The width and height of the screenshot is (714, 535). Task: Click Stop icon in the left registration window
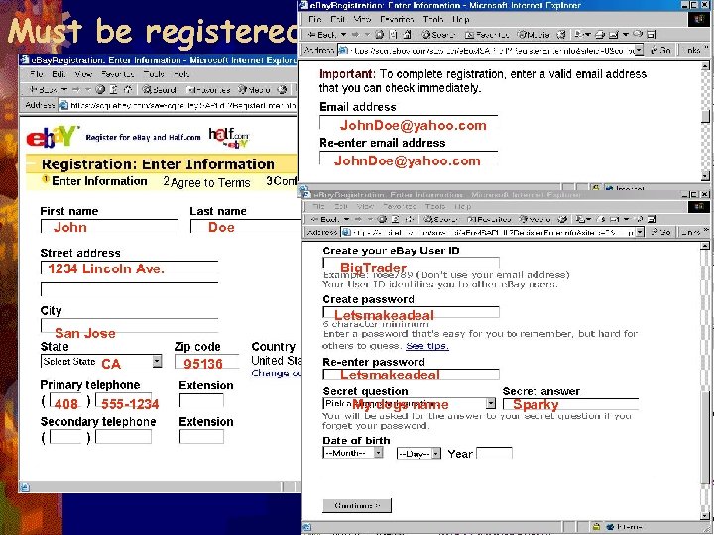pyautogui.click(x=100, y=89)
